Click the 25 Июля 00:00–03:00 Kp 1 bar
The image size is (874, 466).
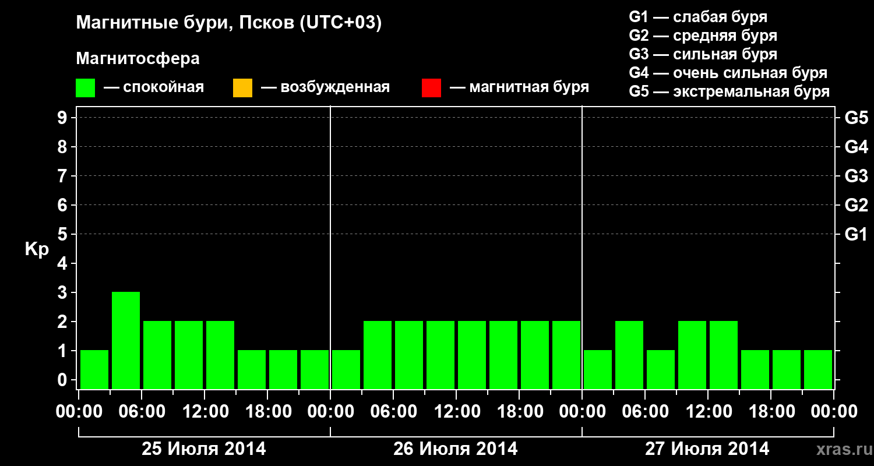coord(94,369)
